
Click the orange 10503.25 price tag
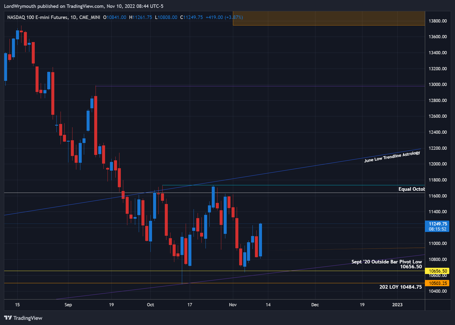coord(437,283)
